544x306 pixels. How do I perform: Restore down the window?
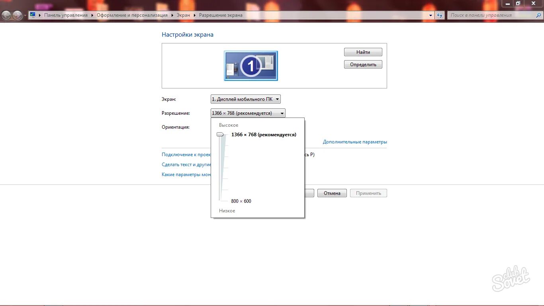(x=518, y=4)
